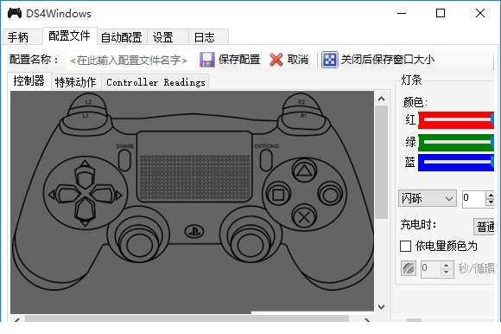Select the Circle button on controller
Image resolution: width=501 pixels, height=334 pixels.
[330, 195]
